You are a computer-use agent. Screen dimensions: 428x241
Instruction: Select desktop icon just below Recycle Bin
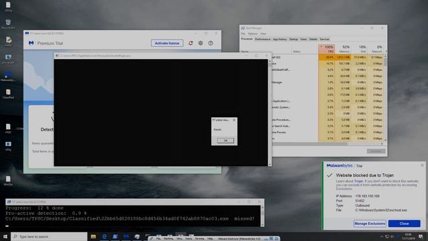click(8, 42)
